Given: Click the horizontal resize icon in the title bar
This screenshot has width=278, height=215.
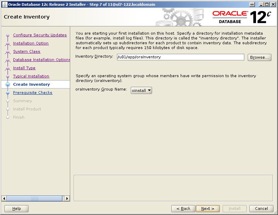Looking at the screenshot, I should [252, 4].
